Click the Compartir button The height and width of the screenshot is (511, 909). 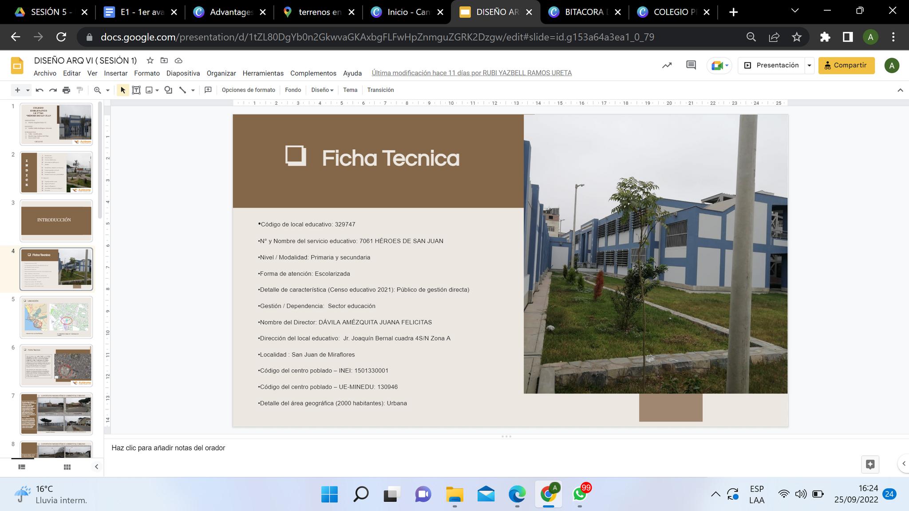coord(846,65)
